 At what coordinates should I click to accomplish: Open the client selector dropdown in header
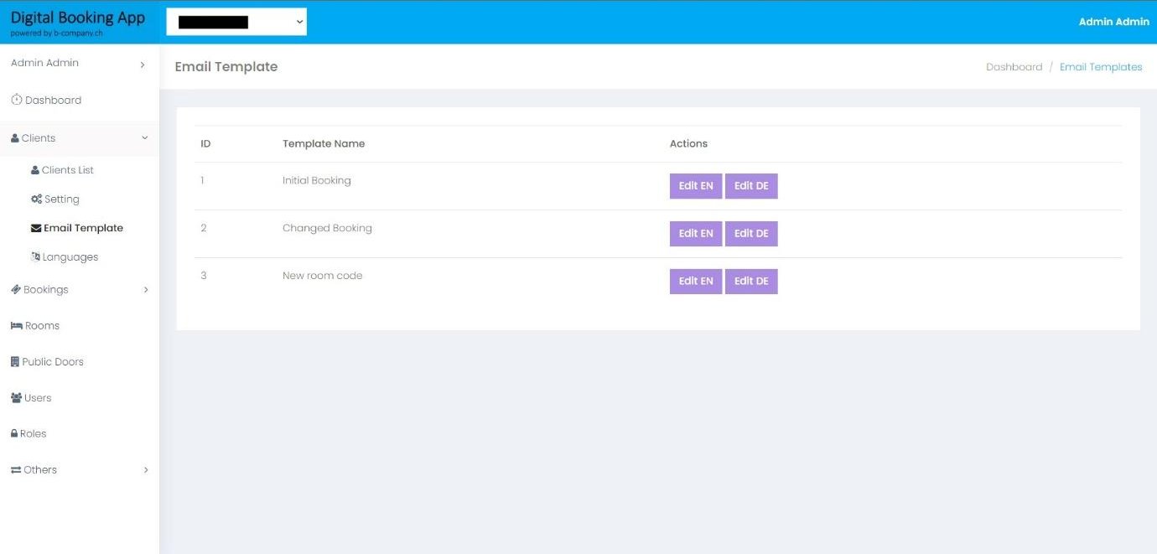(236, 22)
